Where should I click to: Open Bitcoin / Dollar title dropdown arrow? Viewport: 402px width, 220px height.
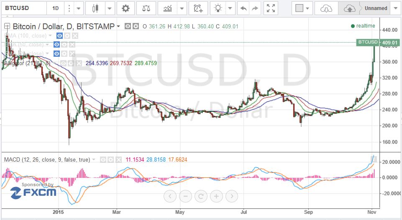click(118, 26)
